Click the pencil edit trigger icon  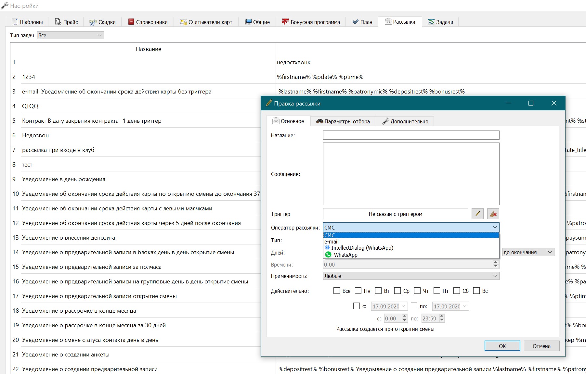click(477, 214)
